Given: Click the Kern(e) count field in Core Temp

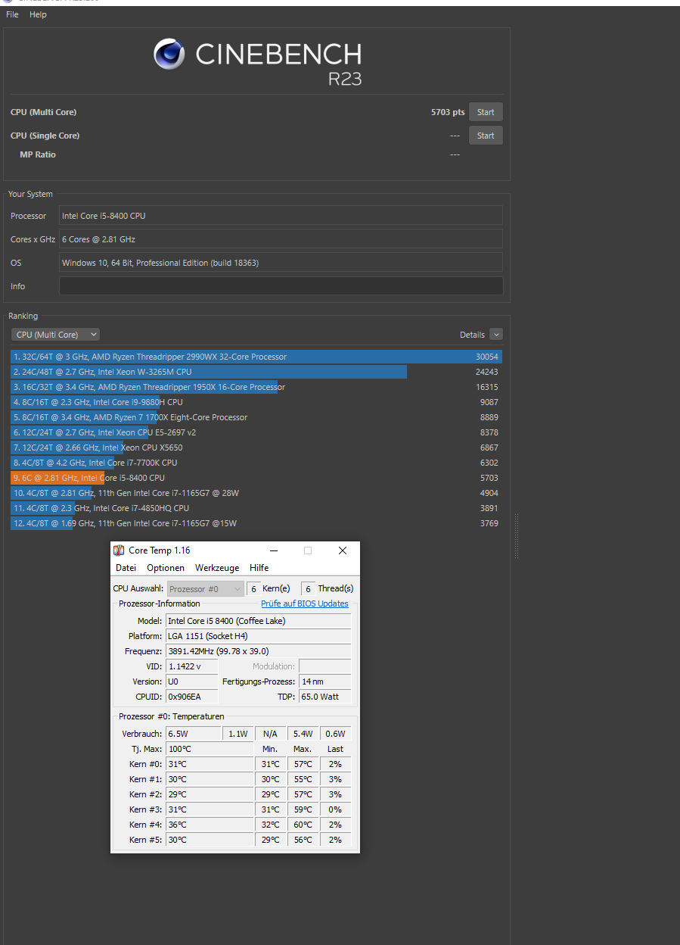Looking at the screenshot, I should click(253, 588).
